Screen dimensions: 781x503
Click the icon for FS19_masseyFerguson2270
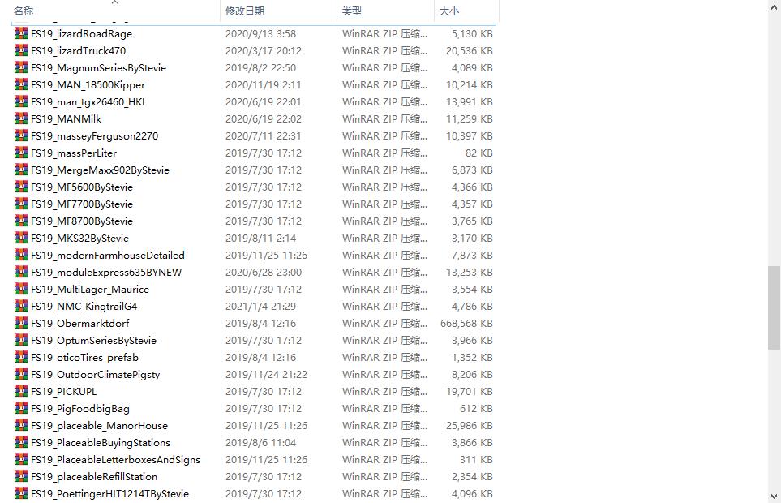tap(21, 135)
